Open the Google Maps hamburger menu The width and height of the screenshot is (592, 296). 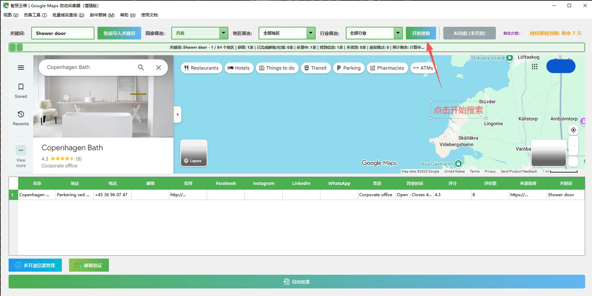(21, 68)
